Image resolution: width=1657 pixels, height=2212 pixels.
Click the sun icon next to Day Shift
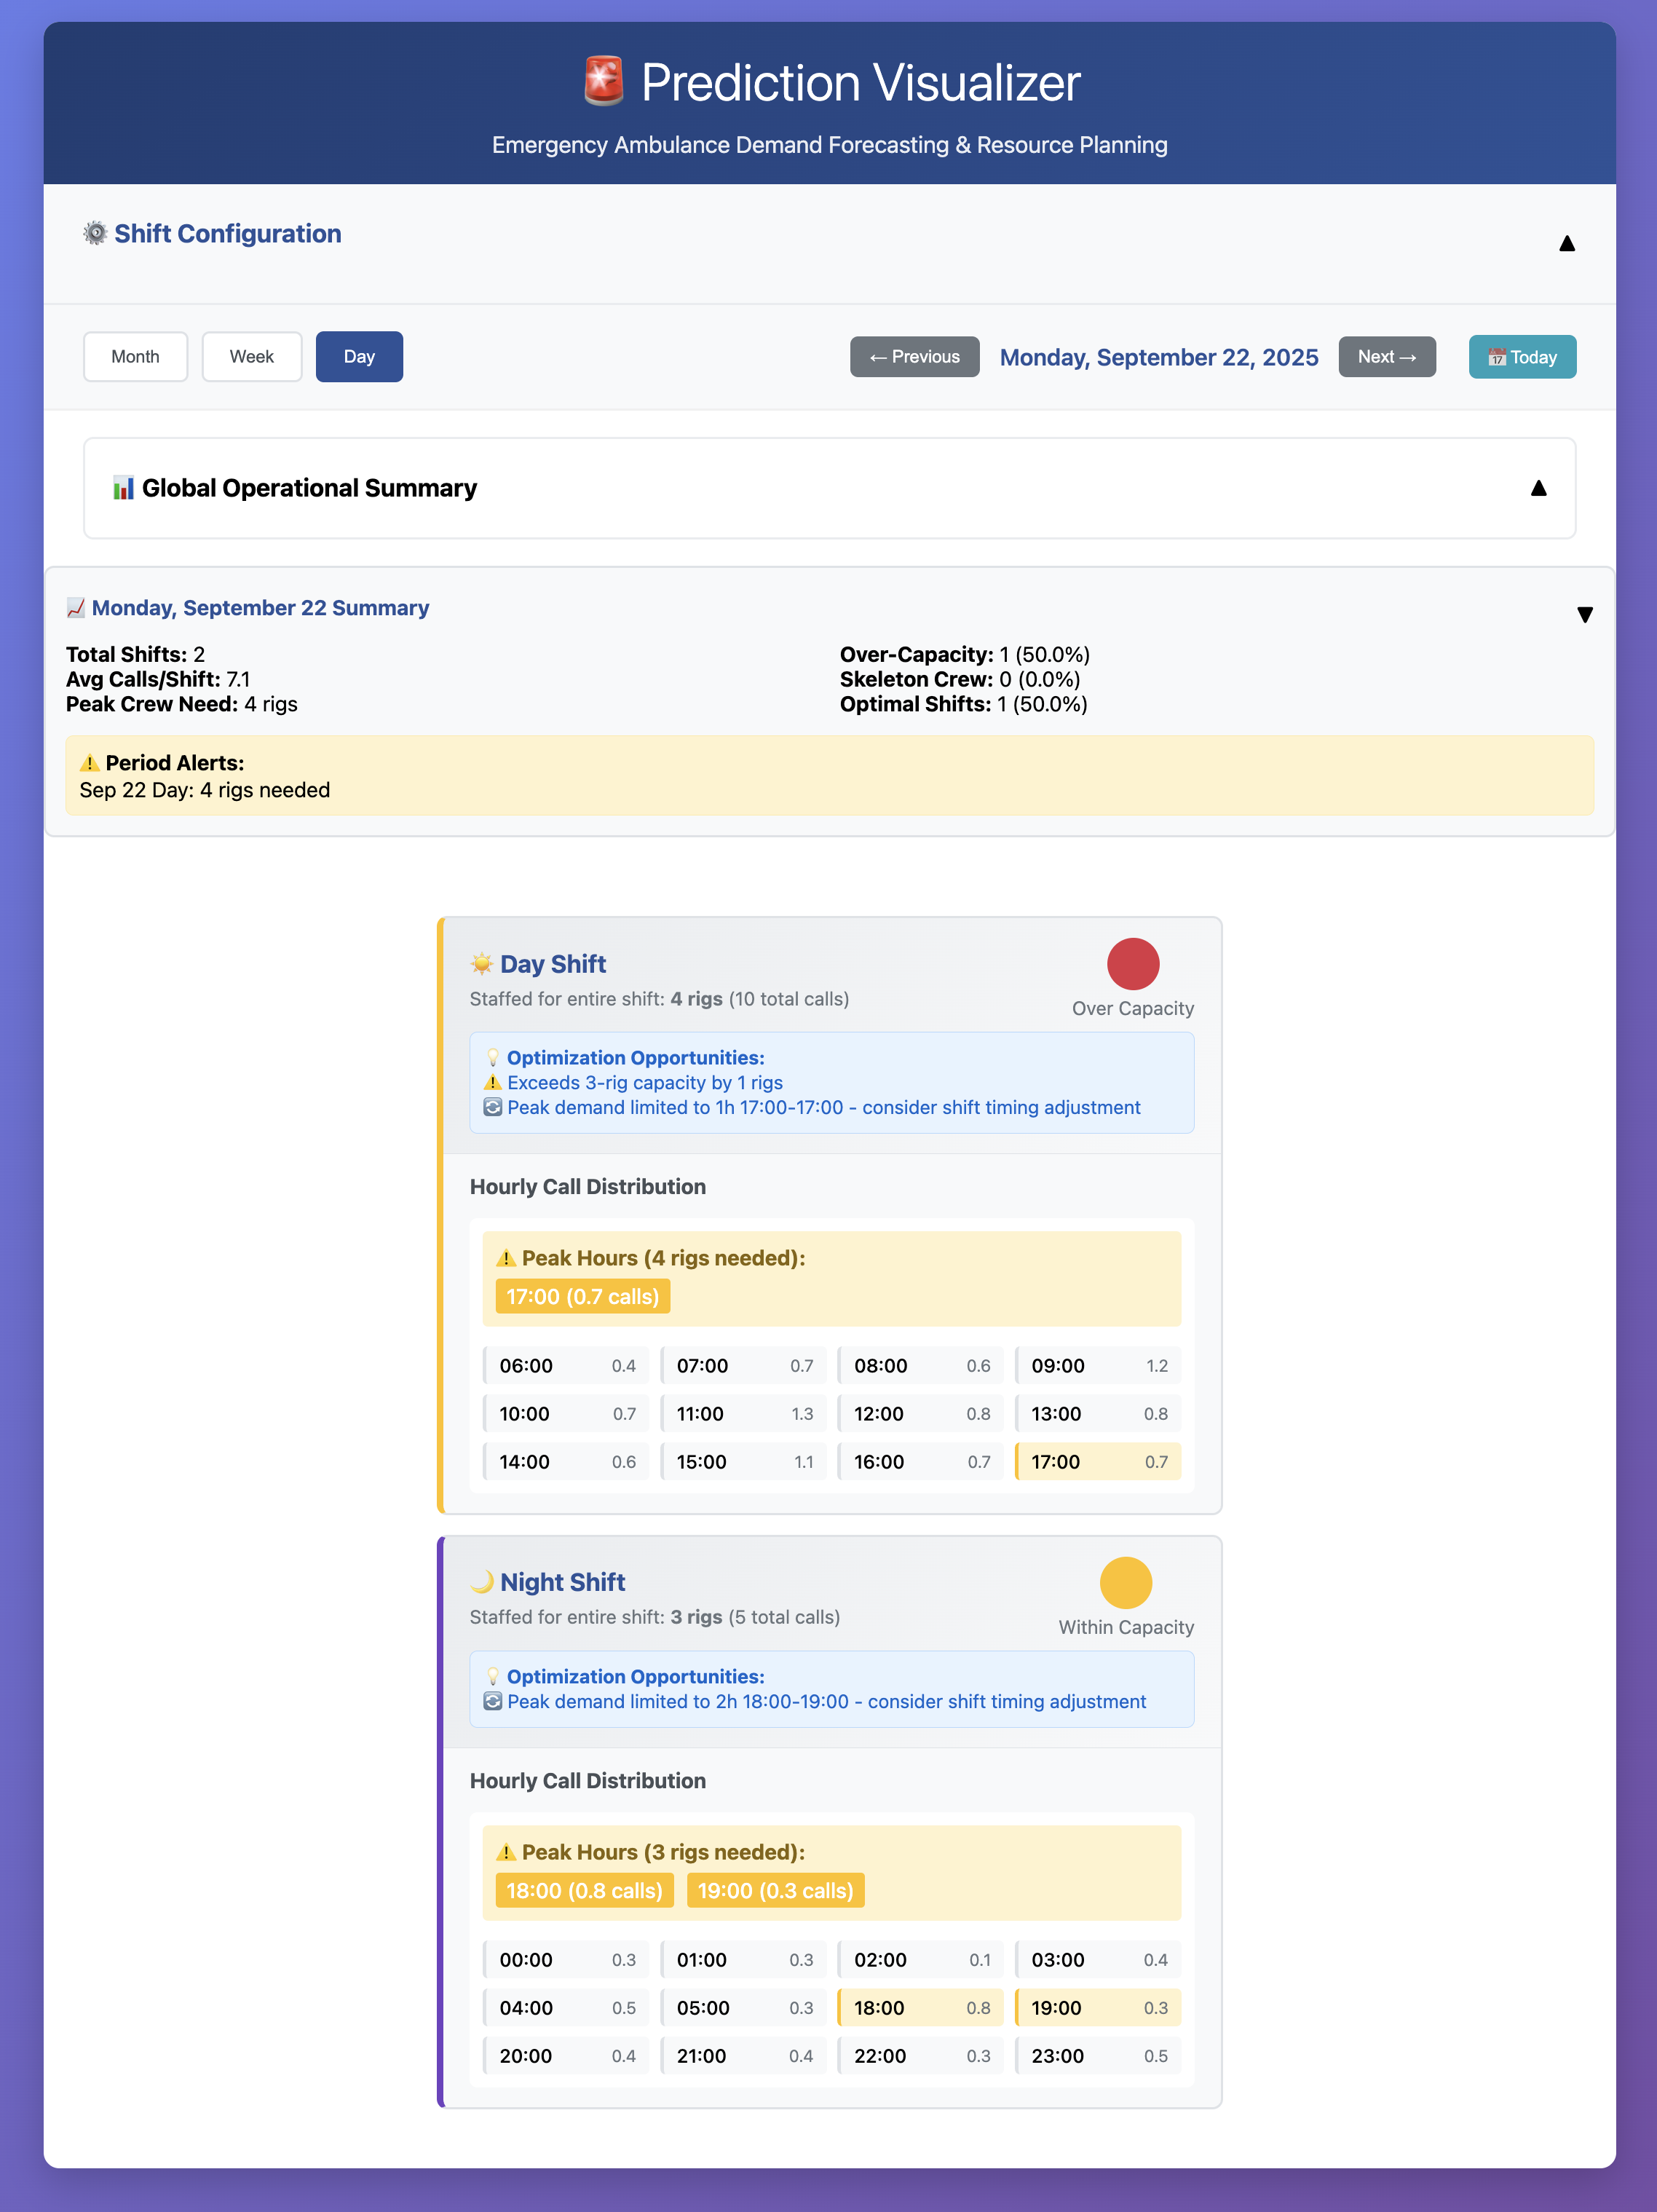tap(482, 964)
